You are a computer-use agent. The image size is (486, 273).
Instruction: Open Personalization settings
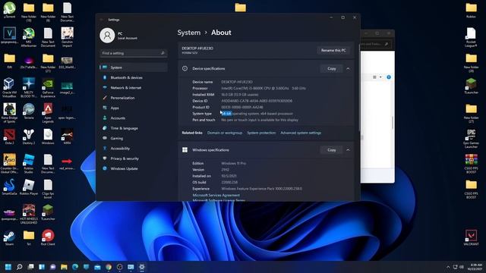[x=134, y=98]
